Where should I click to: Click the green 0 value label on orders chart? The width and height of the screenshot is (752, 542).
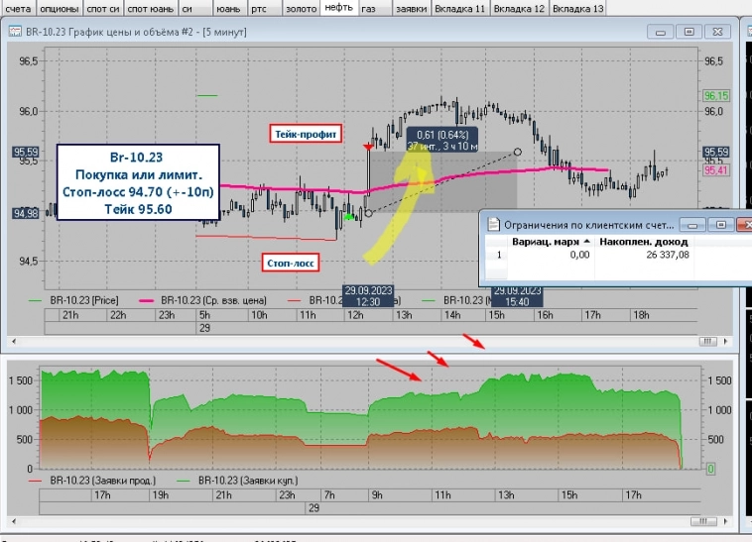pos(710,469)
